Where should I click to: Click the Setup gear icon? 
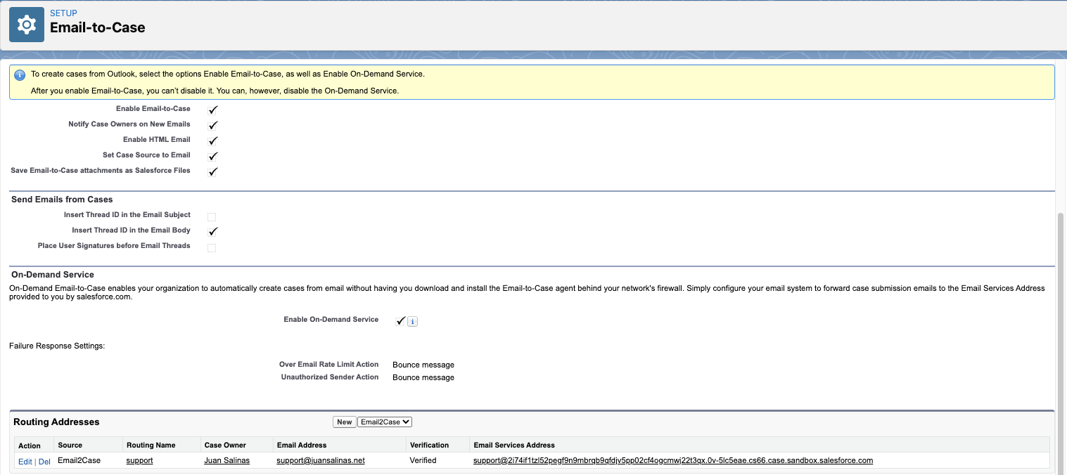click(27, 25)
